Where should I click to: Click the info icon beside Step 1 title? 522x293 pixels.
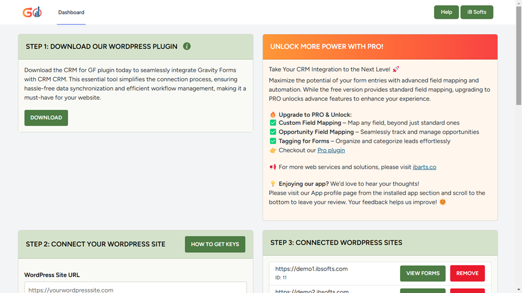[x=187, y=46]
